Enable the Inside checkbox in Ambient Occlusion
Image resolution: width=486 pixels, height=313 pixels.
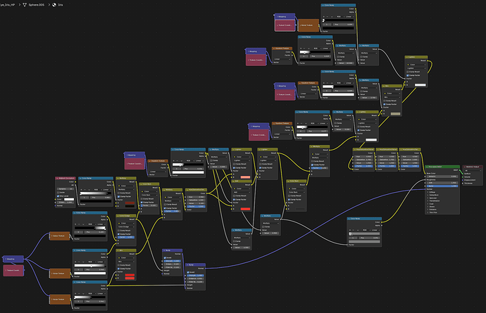[x=58, y=193]
